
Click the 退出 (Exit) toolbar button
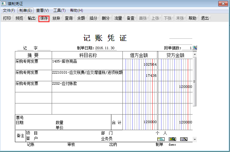205,18
